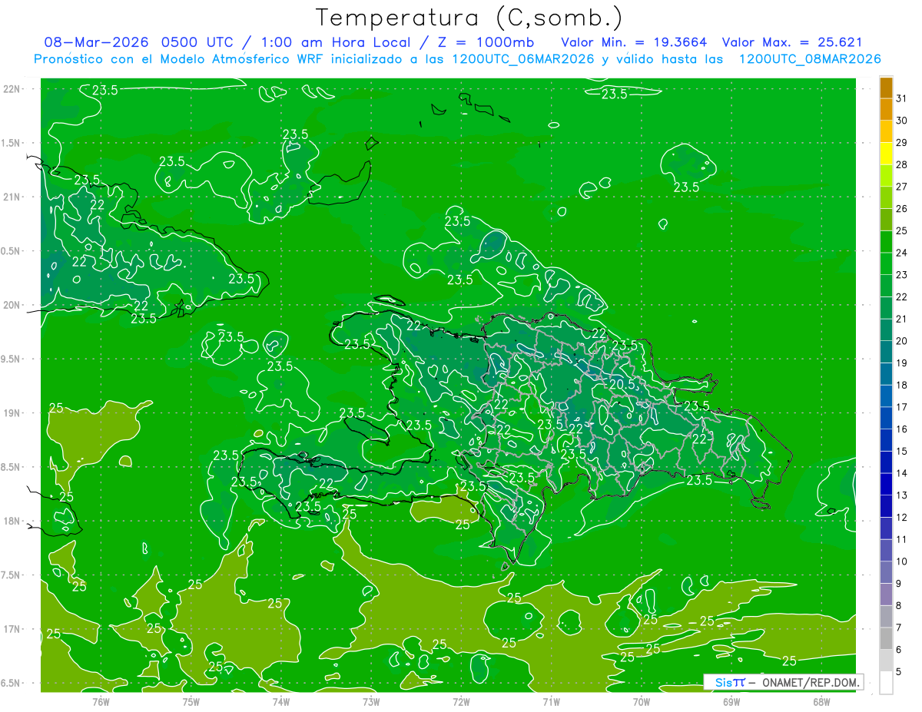Pick the gray legend swatch between 6 and 7

coord(886,638)
